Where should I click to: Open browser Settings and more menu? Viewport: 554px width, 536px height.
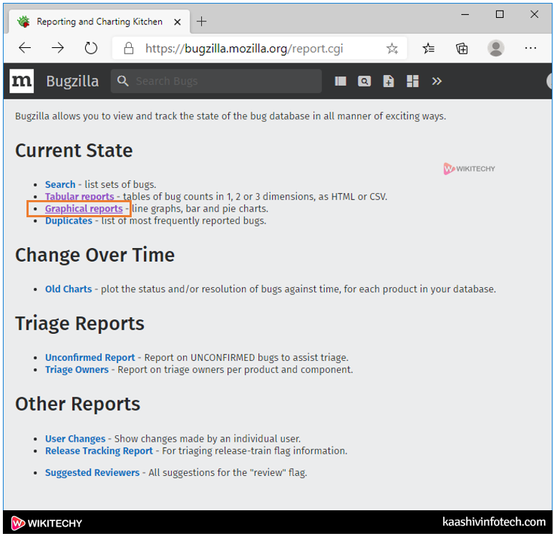click(530, 48)
